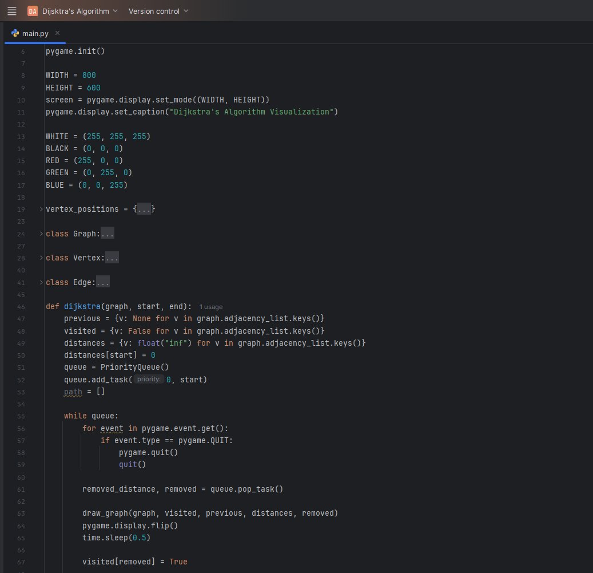Click the 'PriorityQueue()' call
Screen dimensions: 593x573
(134, 367)
